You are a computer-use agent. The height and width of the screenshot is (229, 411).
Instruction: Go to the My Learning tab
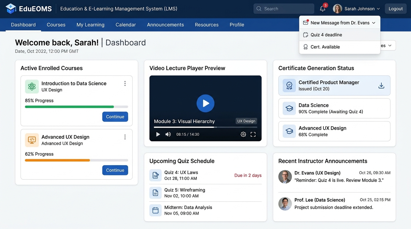[x=91, y=25]
